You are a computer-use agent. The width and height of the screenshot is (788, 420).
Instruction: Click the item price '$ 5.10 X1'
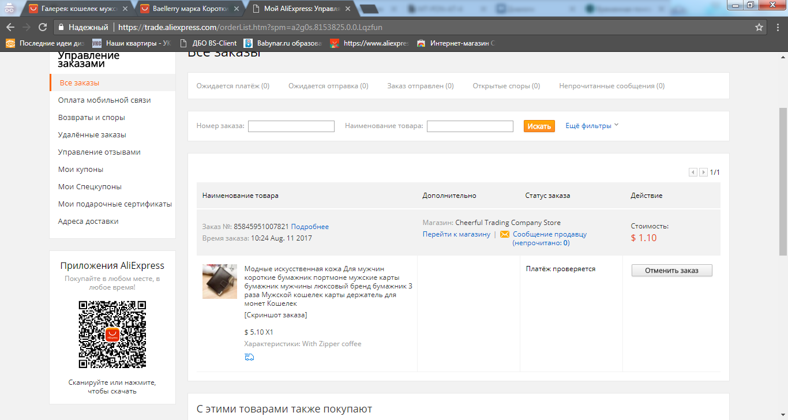[259, 332]
